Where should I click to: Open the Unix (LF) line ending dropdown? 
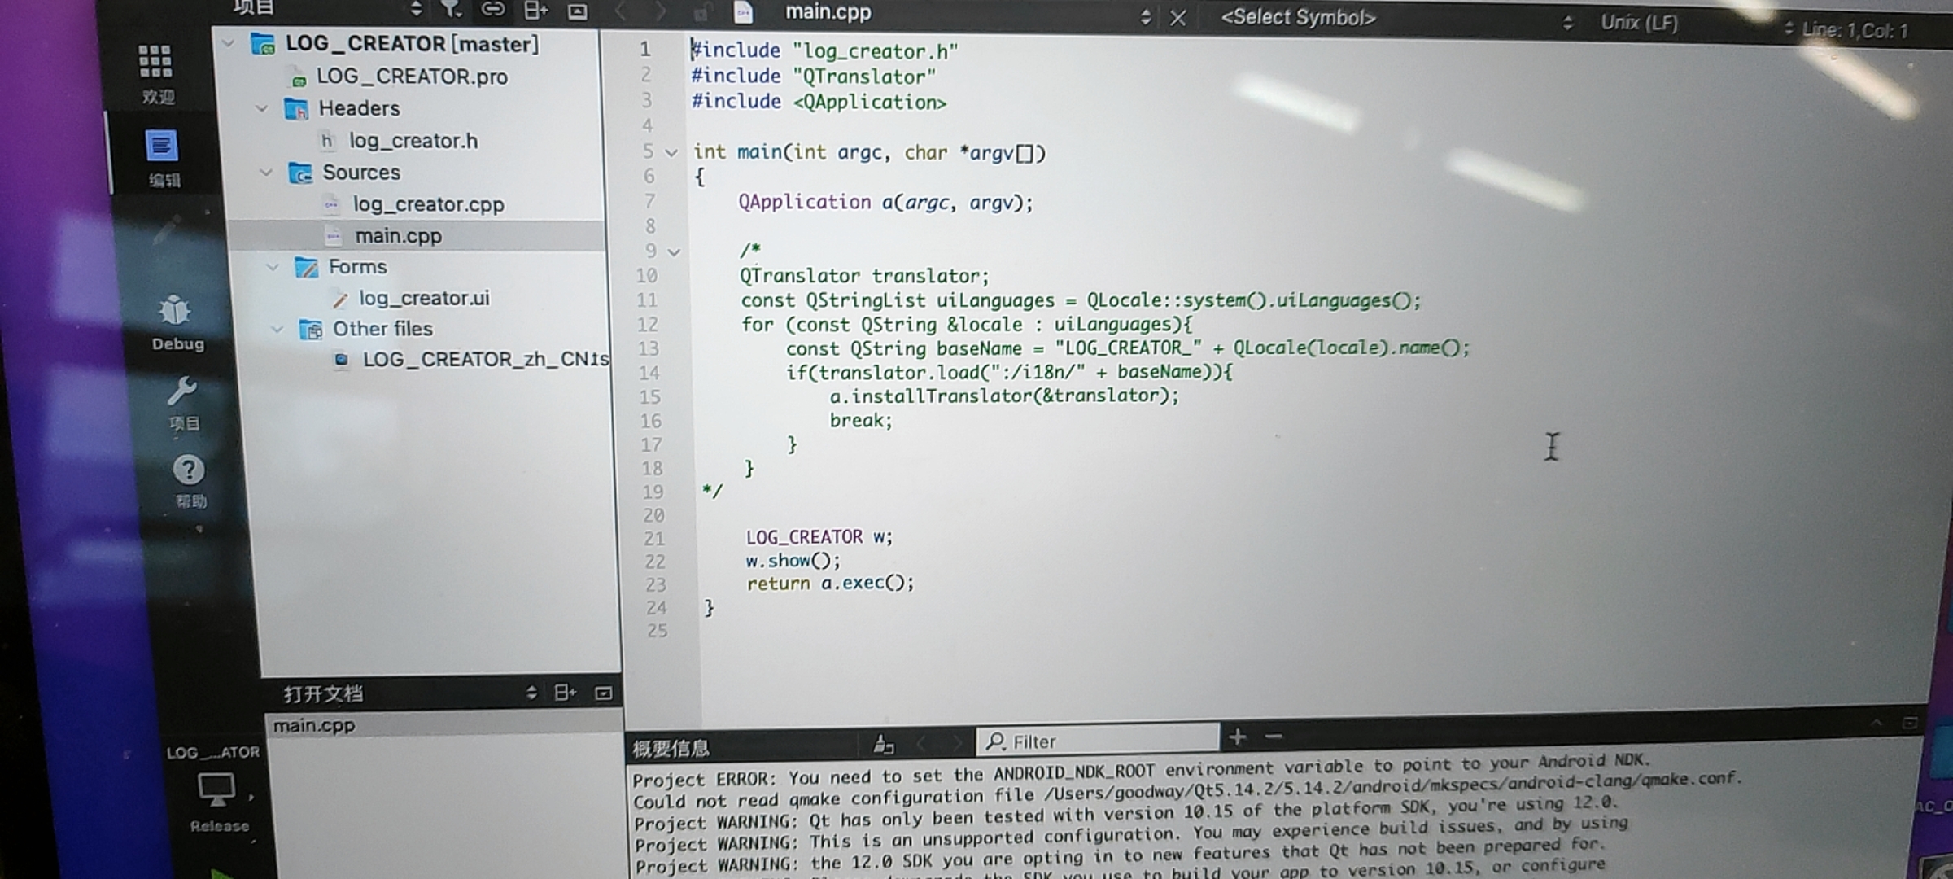point(1640,23)
